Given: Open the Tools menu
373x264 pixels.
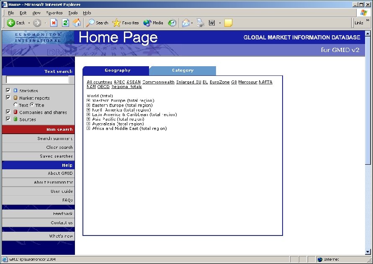Looking at the screenshot, I should click(73, 13).
